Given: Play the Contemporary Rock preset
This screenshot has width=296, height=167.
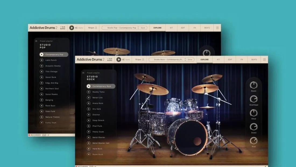Looking at the screenshot, I should pos(89,86).
